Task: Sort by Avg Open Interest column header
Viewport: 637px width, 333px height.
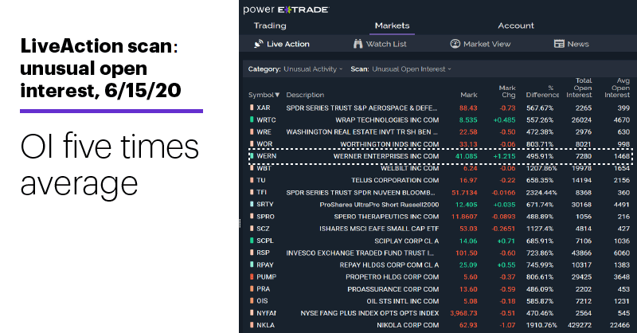Action: (x=617, y=88)
